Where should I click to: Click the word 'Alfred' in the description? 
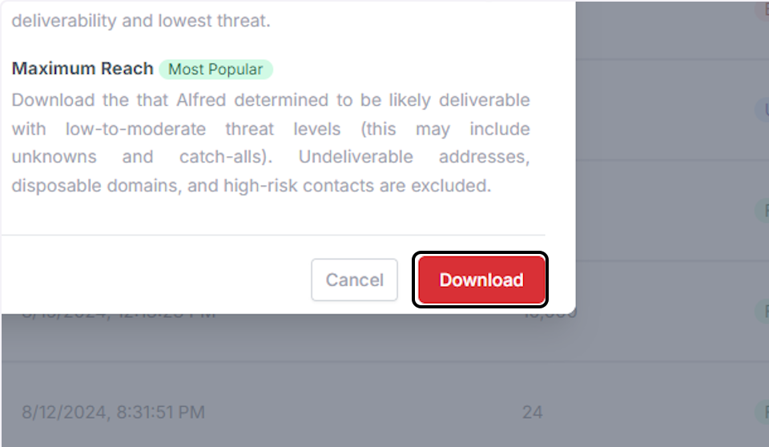(201, 100)
